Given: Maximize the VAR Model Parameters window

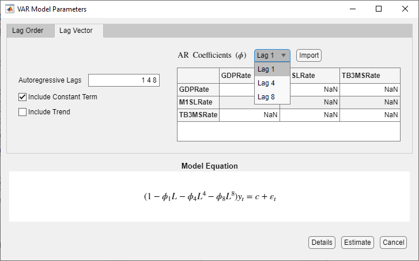Looking at the screenshot, I should coord(379,9).
